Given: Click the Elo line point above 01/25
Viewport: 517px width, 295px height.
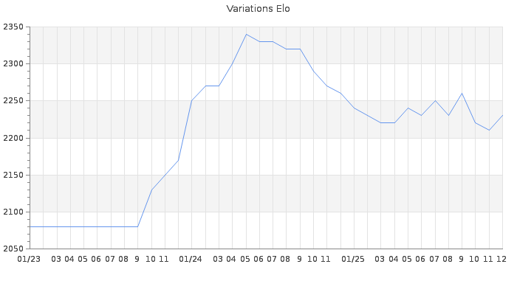Looking at the screenshot, I should (354, 108).
